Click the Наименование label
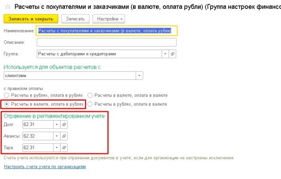281x179 pixels. (19, 31)
